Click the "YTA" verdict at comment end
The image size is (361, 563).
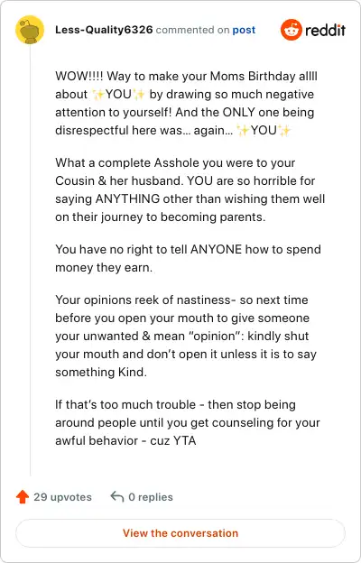point(185,440)
